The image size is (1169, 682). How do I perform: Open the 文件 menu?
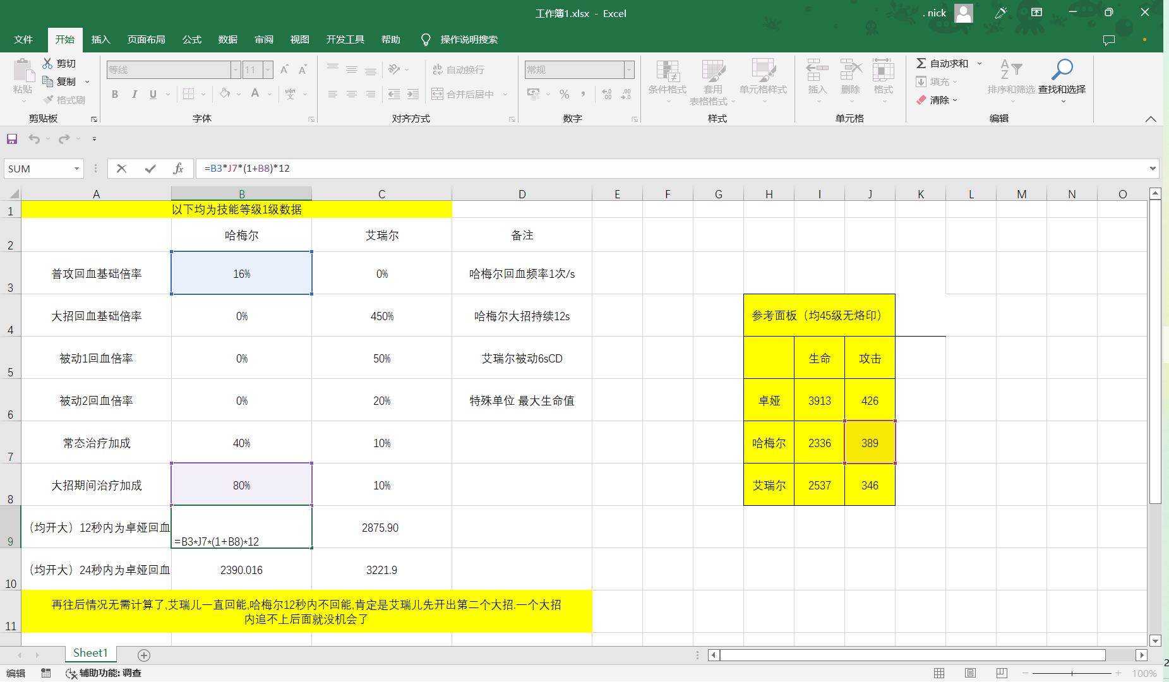[23, 40]
